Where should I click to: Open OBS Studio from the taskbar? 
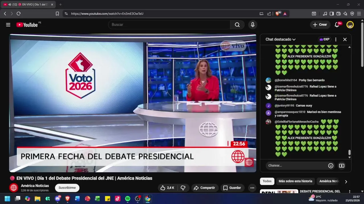click(138, 199)
